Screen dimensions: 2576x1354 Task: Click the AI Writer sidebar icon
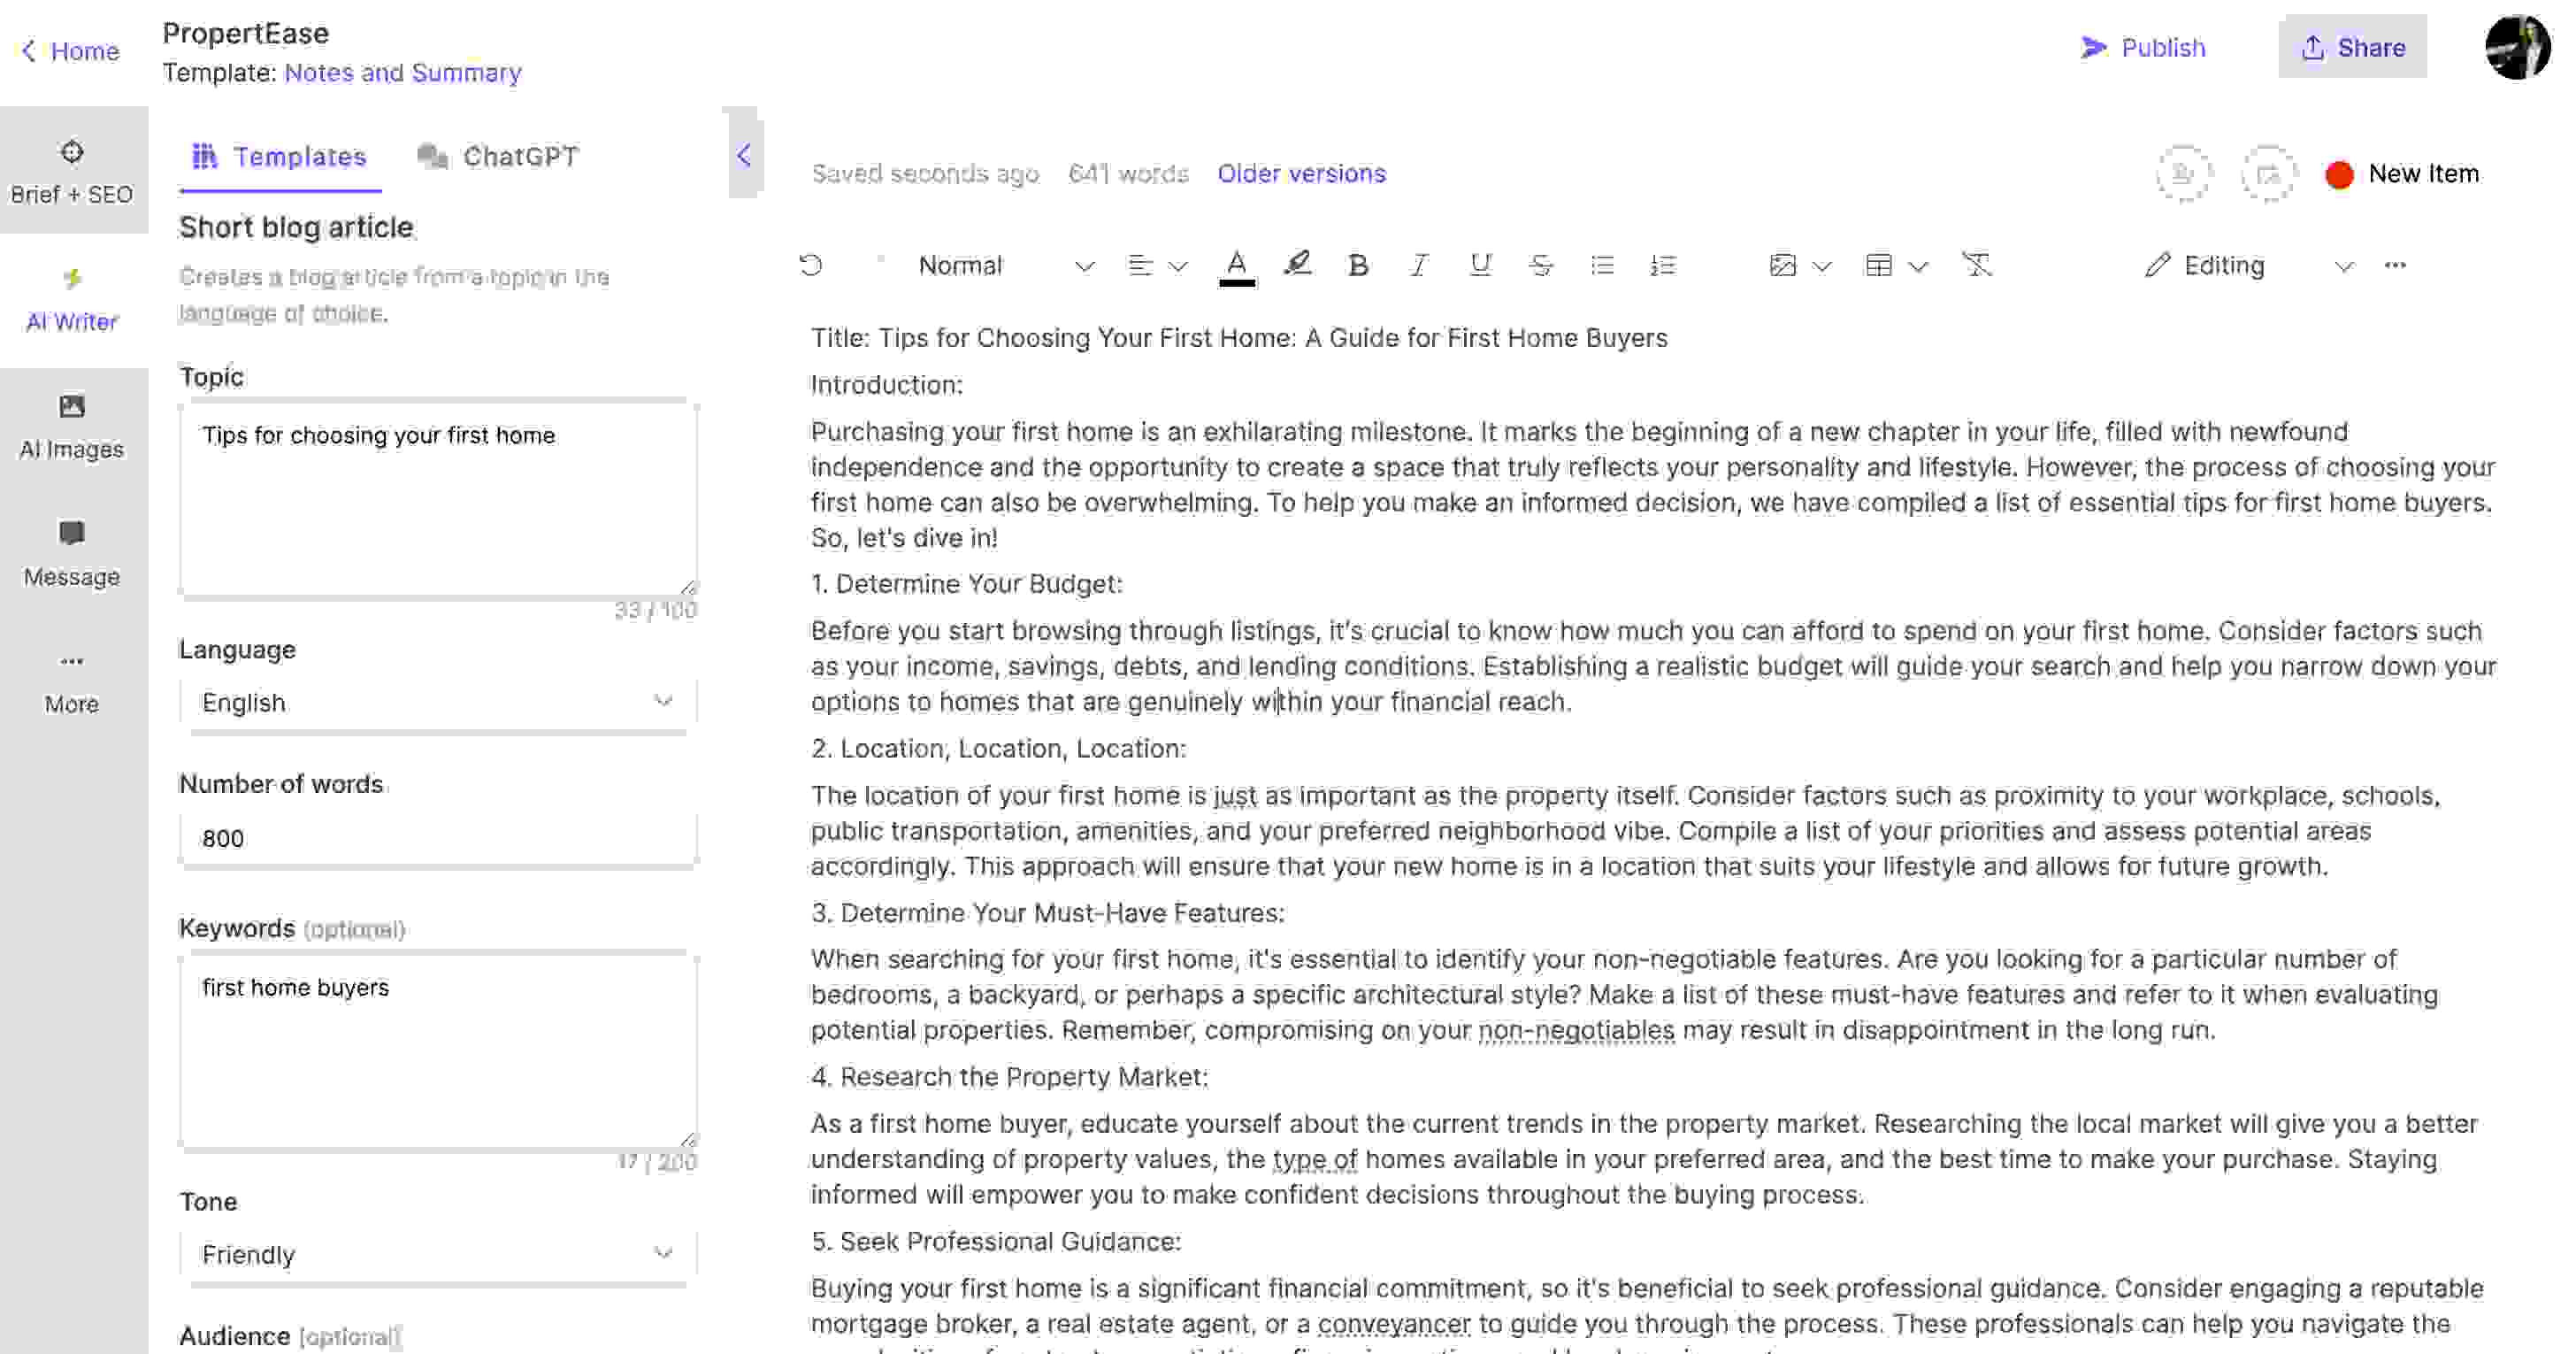(x=70, y=300)
